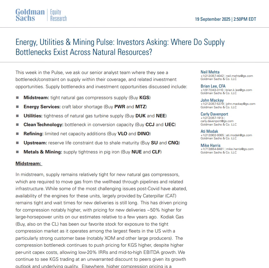The height and width of the screenshot is (268, 269).
Task: Click email neil.mehta@gs.com
Action: click(x=239, y=76)
